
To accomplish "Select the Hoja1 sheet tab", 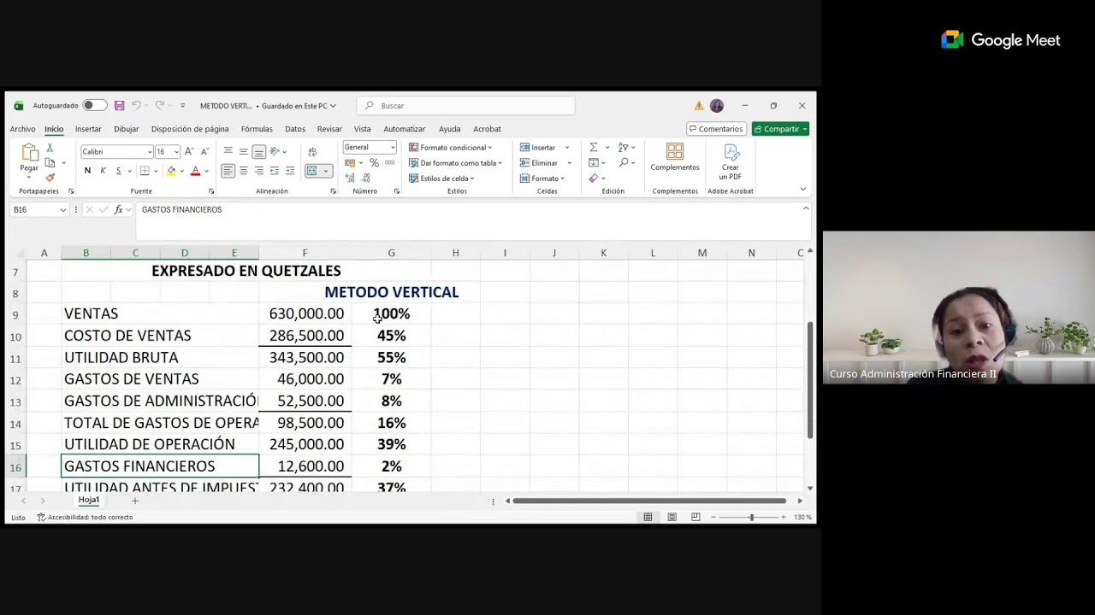I will click(x=89, y=501).
